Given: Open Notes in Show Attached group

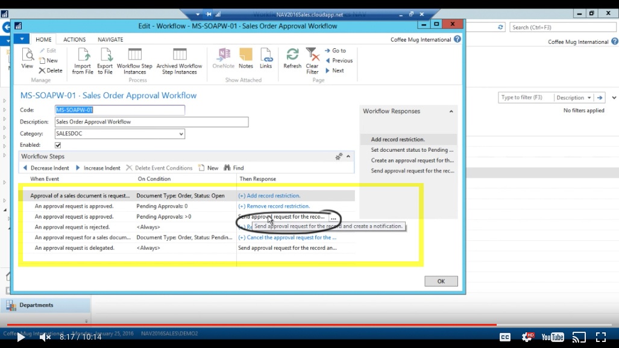Looking at the screenshot, I should coord(245,58).
